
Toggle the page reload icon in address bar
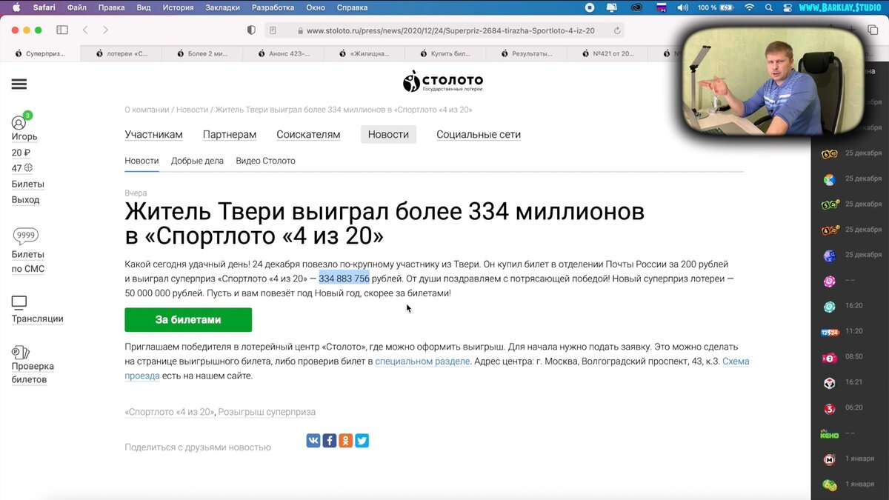click(x=616, y=30)
